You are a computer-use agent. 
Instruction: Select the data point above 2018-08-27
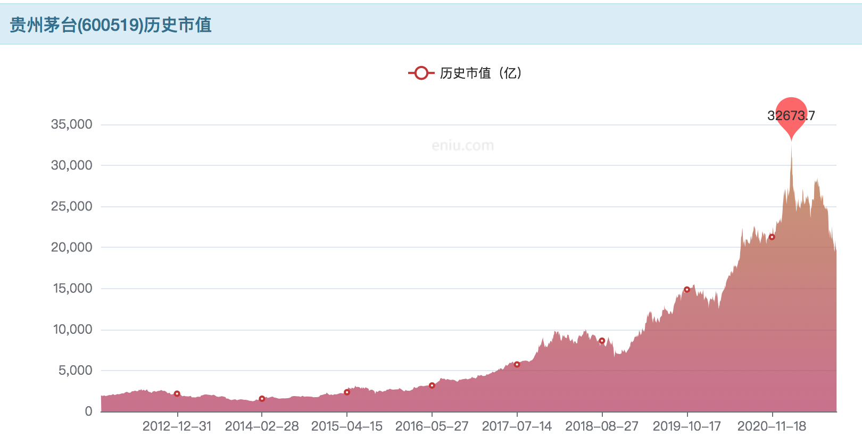tap(602, 341)
